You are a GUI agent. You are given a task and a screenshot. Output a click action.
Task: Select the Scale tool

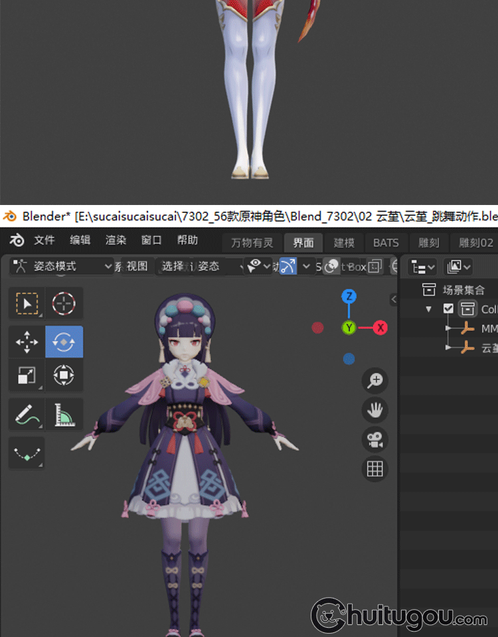pyautogui.click(x=27, y=375)
